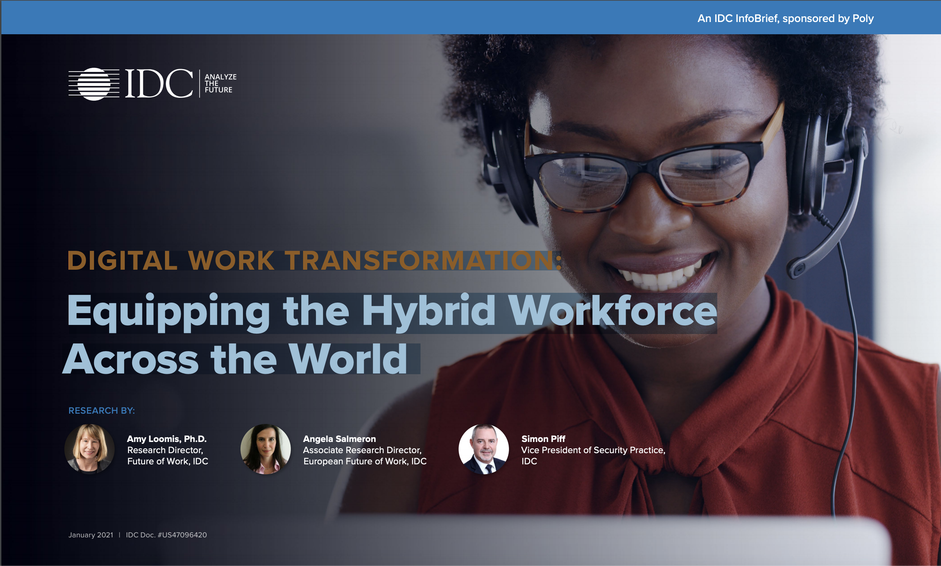Open Angela Salmeron profile photo
The width and height of the screenshot is (941, 566).
[x=266, y=449]
